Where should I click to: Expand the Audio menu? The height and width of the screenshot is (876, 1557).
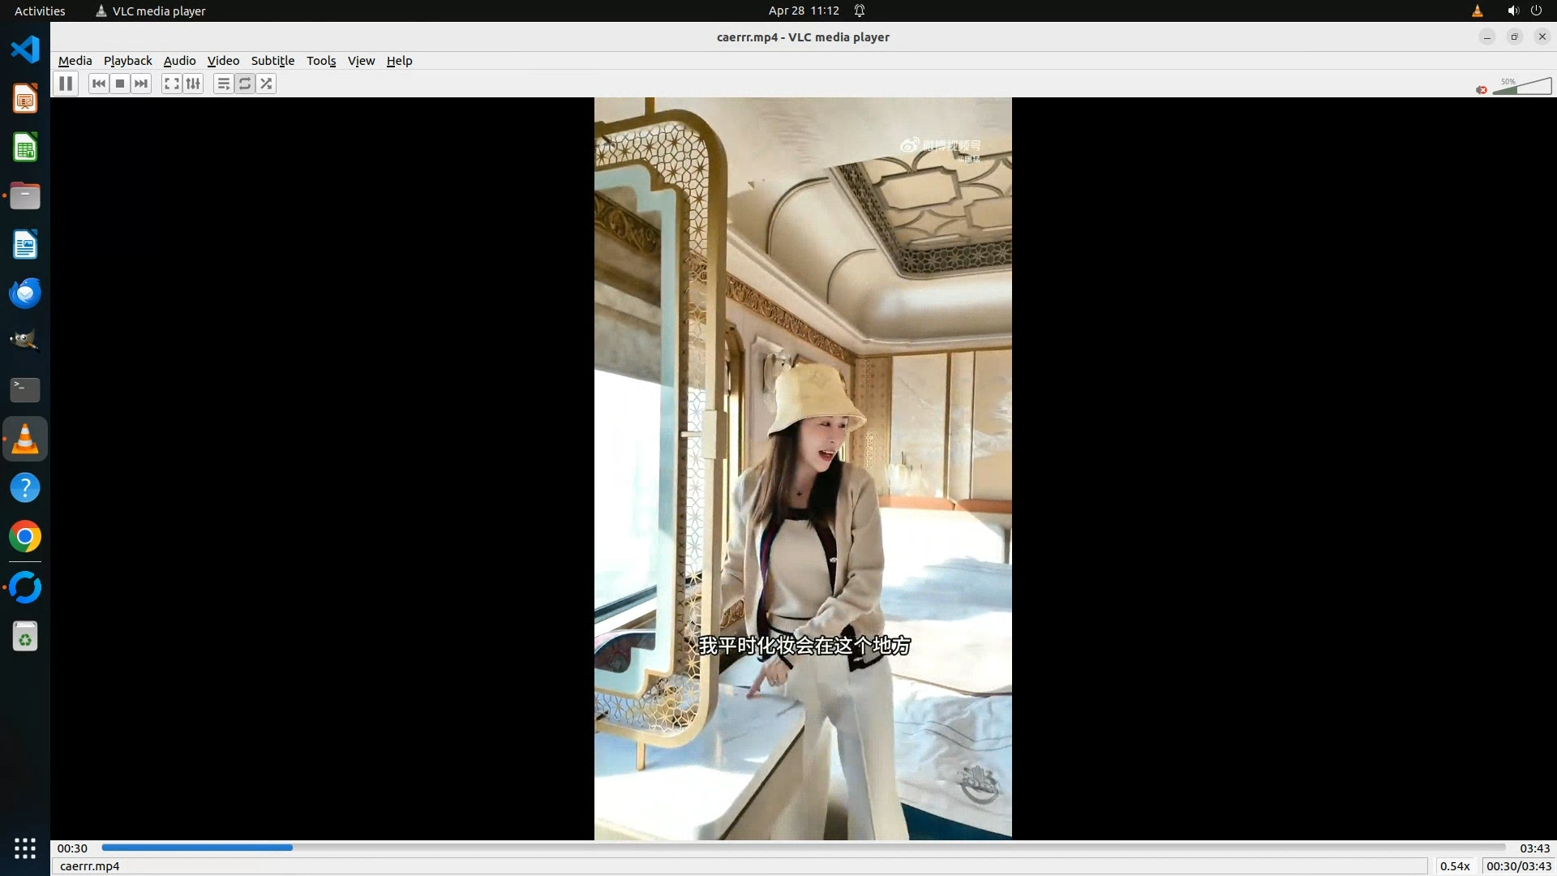pyautogui.click(x=179, y=61)
